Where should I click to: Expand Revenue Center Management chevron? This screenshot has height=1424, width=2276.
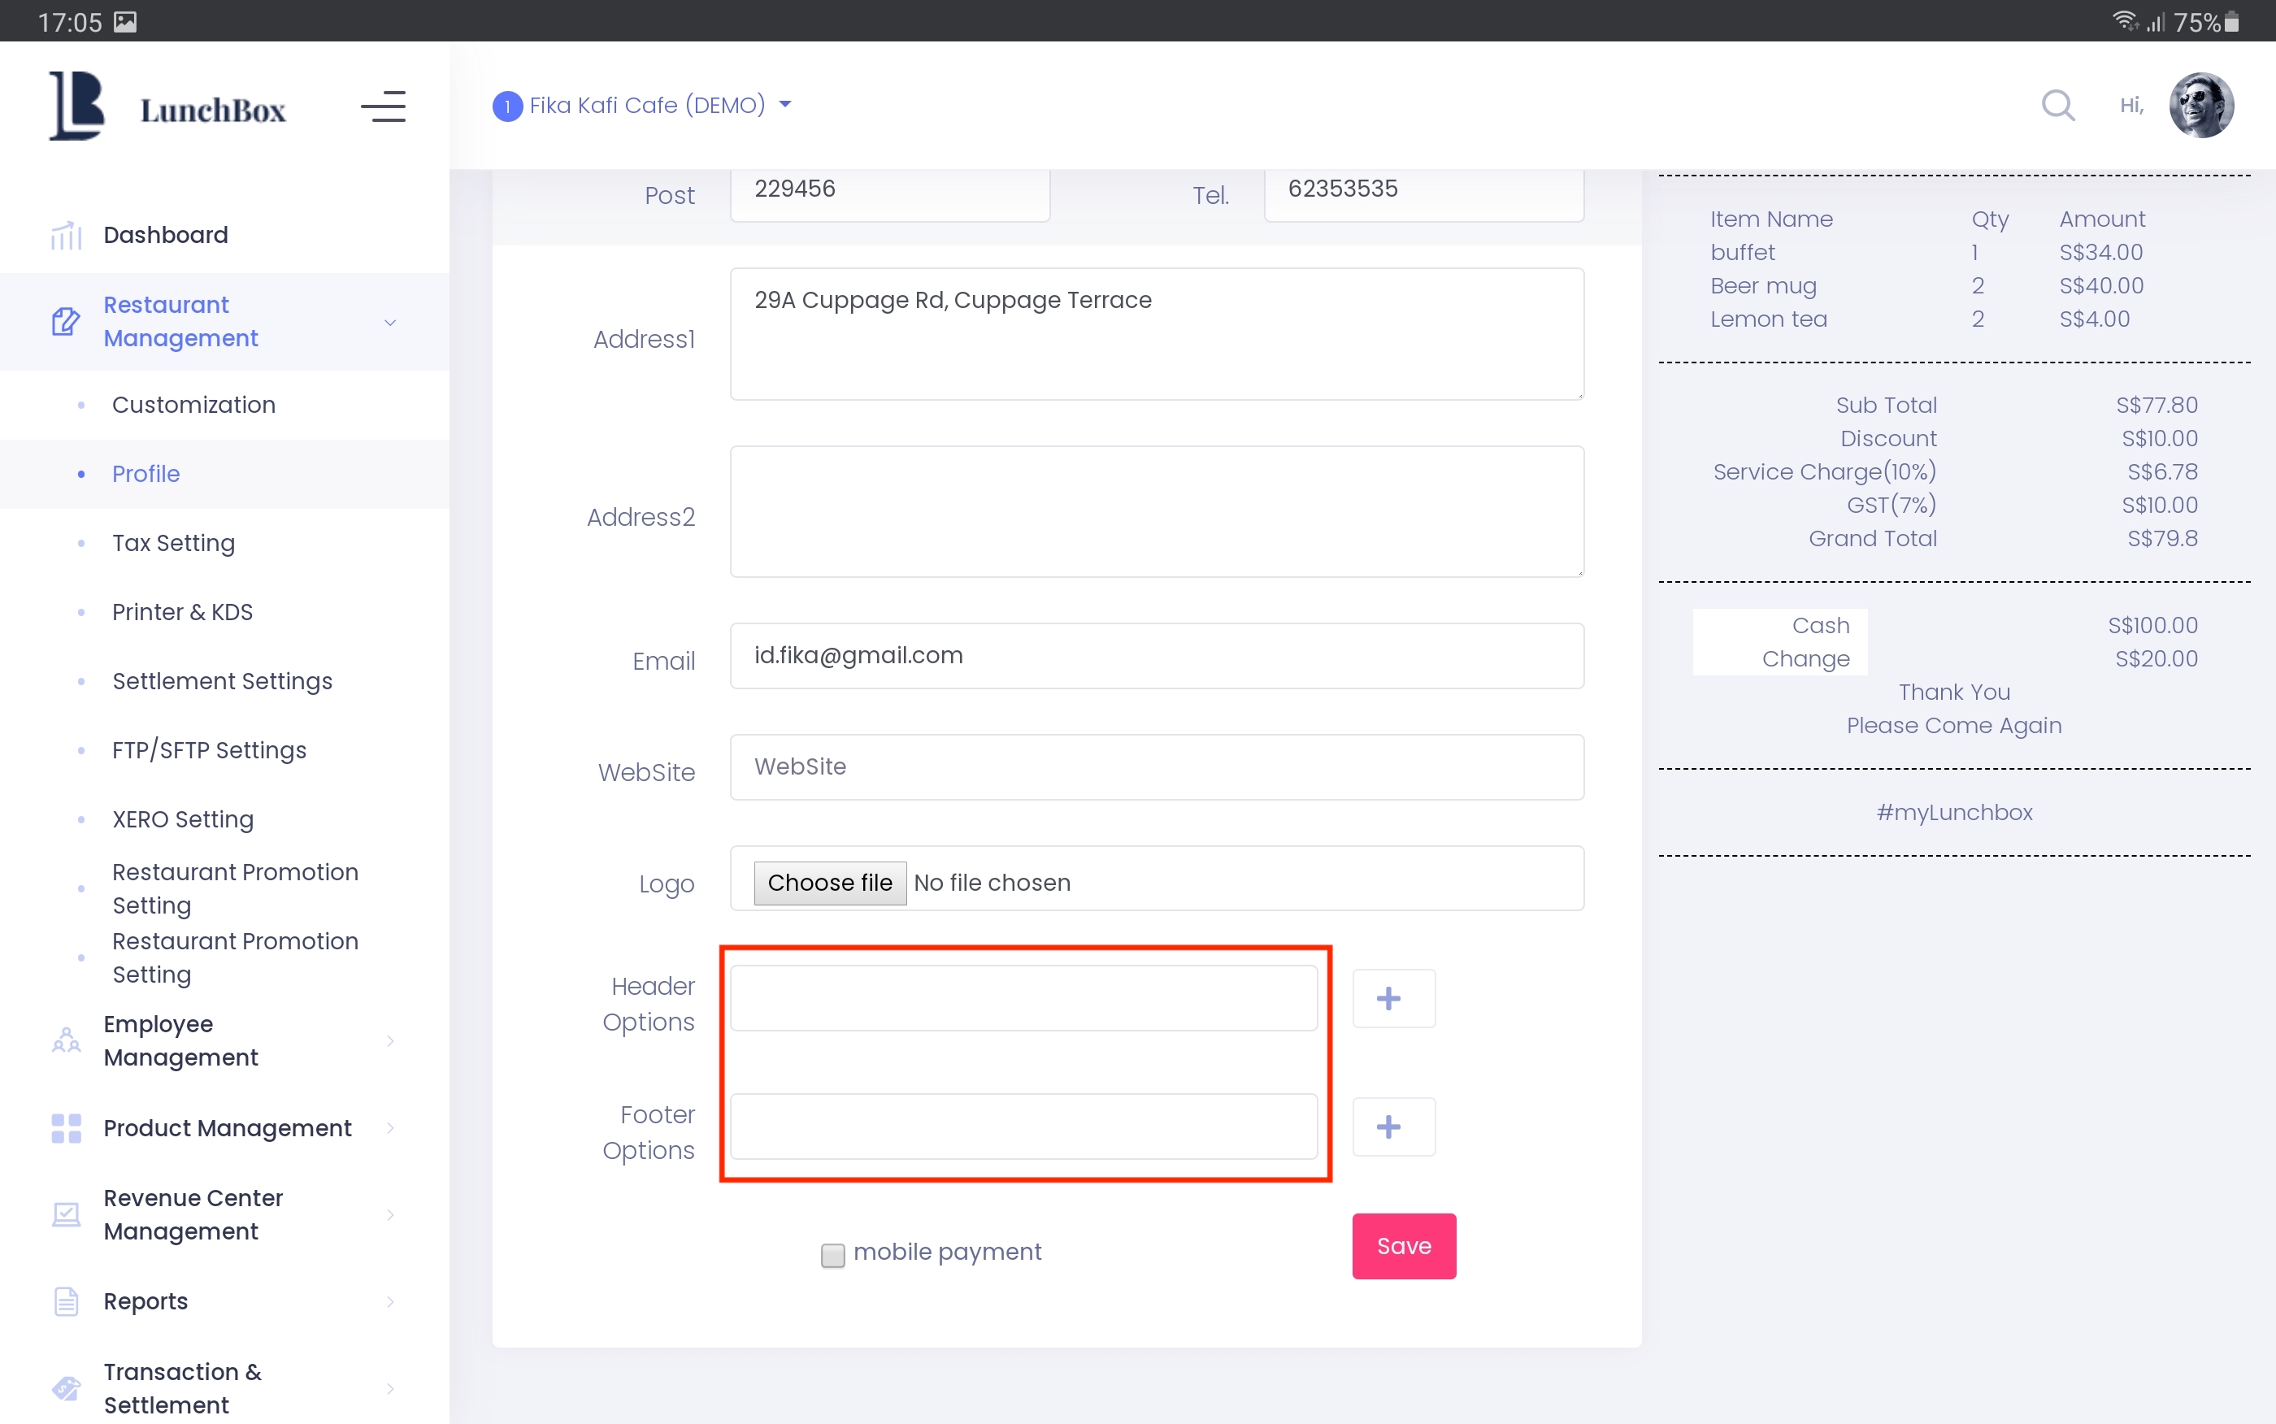click(390, 1215)
